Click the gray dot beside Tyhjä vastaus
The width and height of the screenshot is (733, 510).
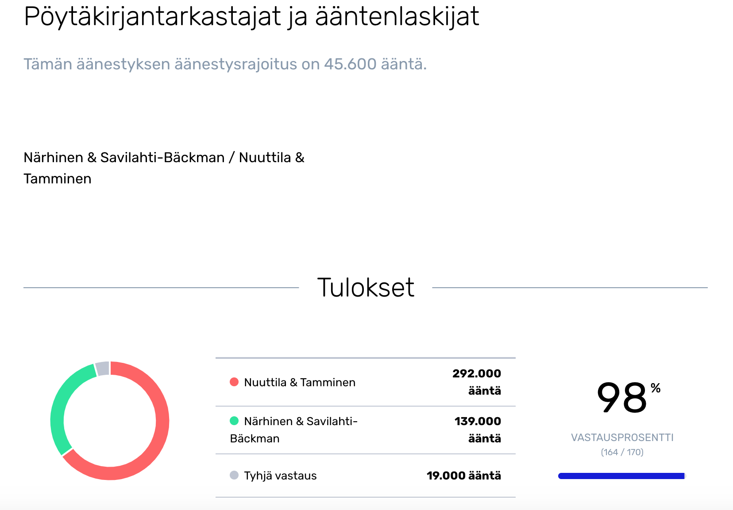click(x=234, y=476)
